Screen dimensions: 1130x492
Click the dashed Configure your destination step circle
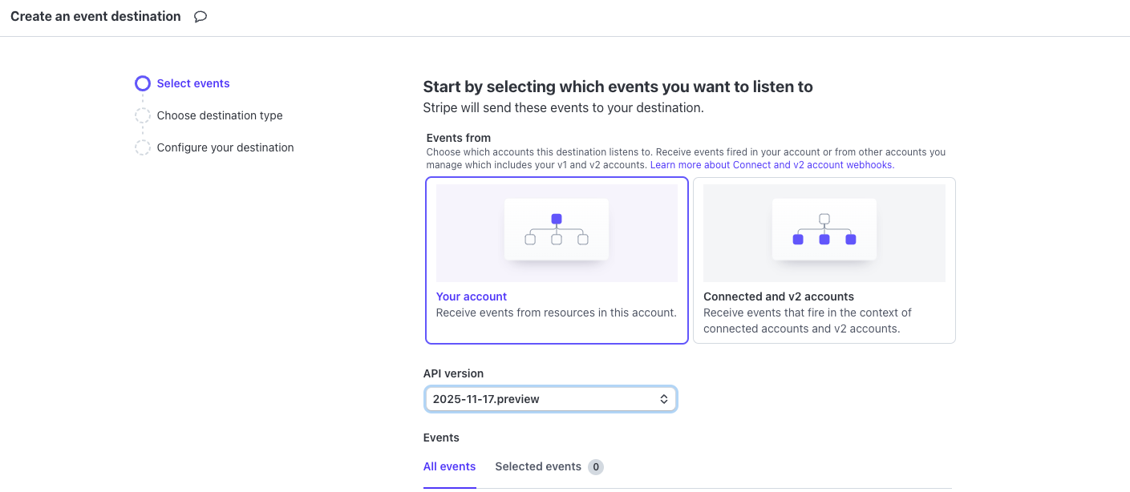tap(142, 147)
